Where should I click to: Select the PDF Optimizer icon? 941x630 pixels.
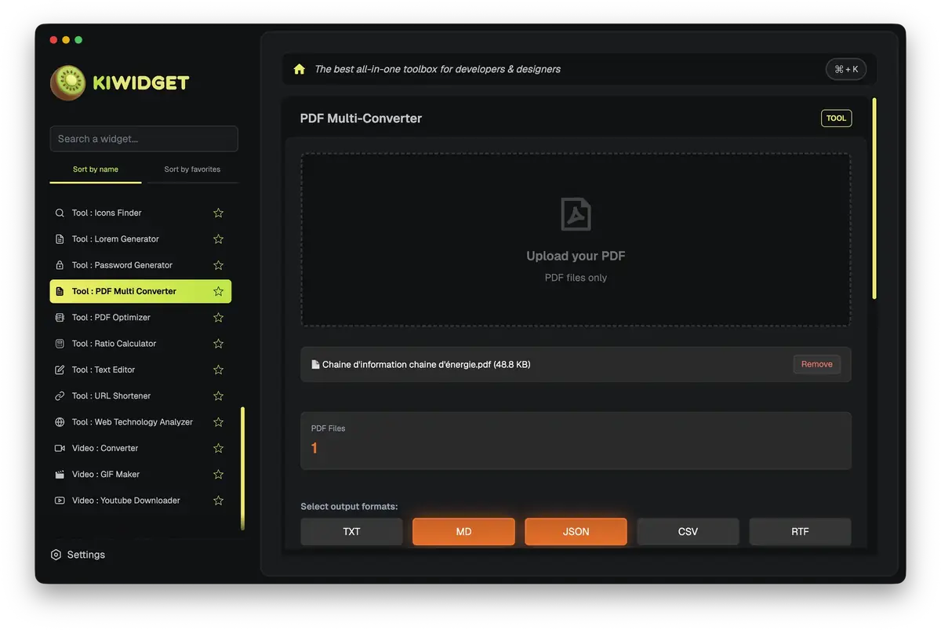[x=59, y=317]
